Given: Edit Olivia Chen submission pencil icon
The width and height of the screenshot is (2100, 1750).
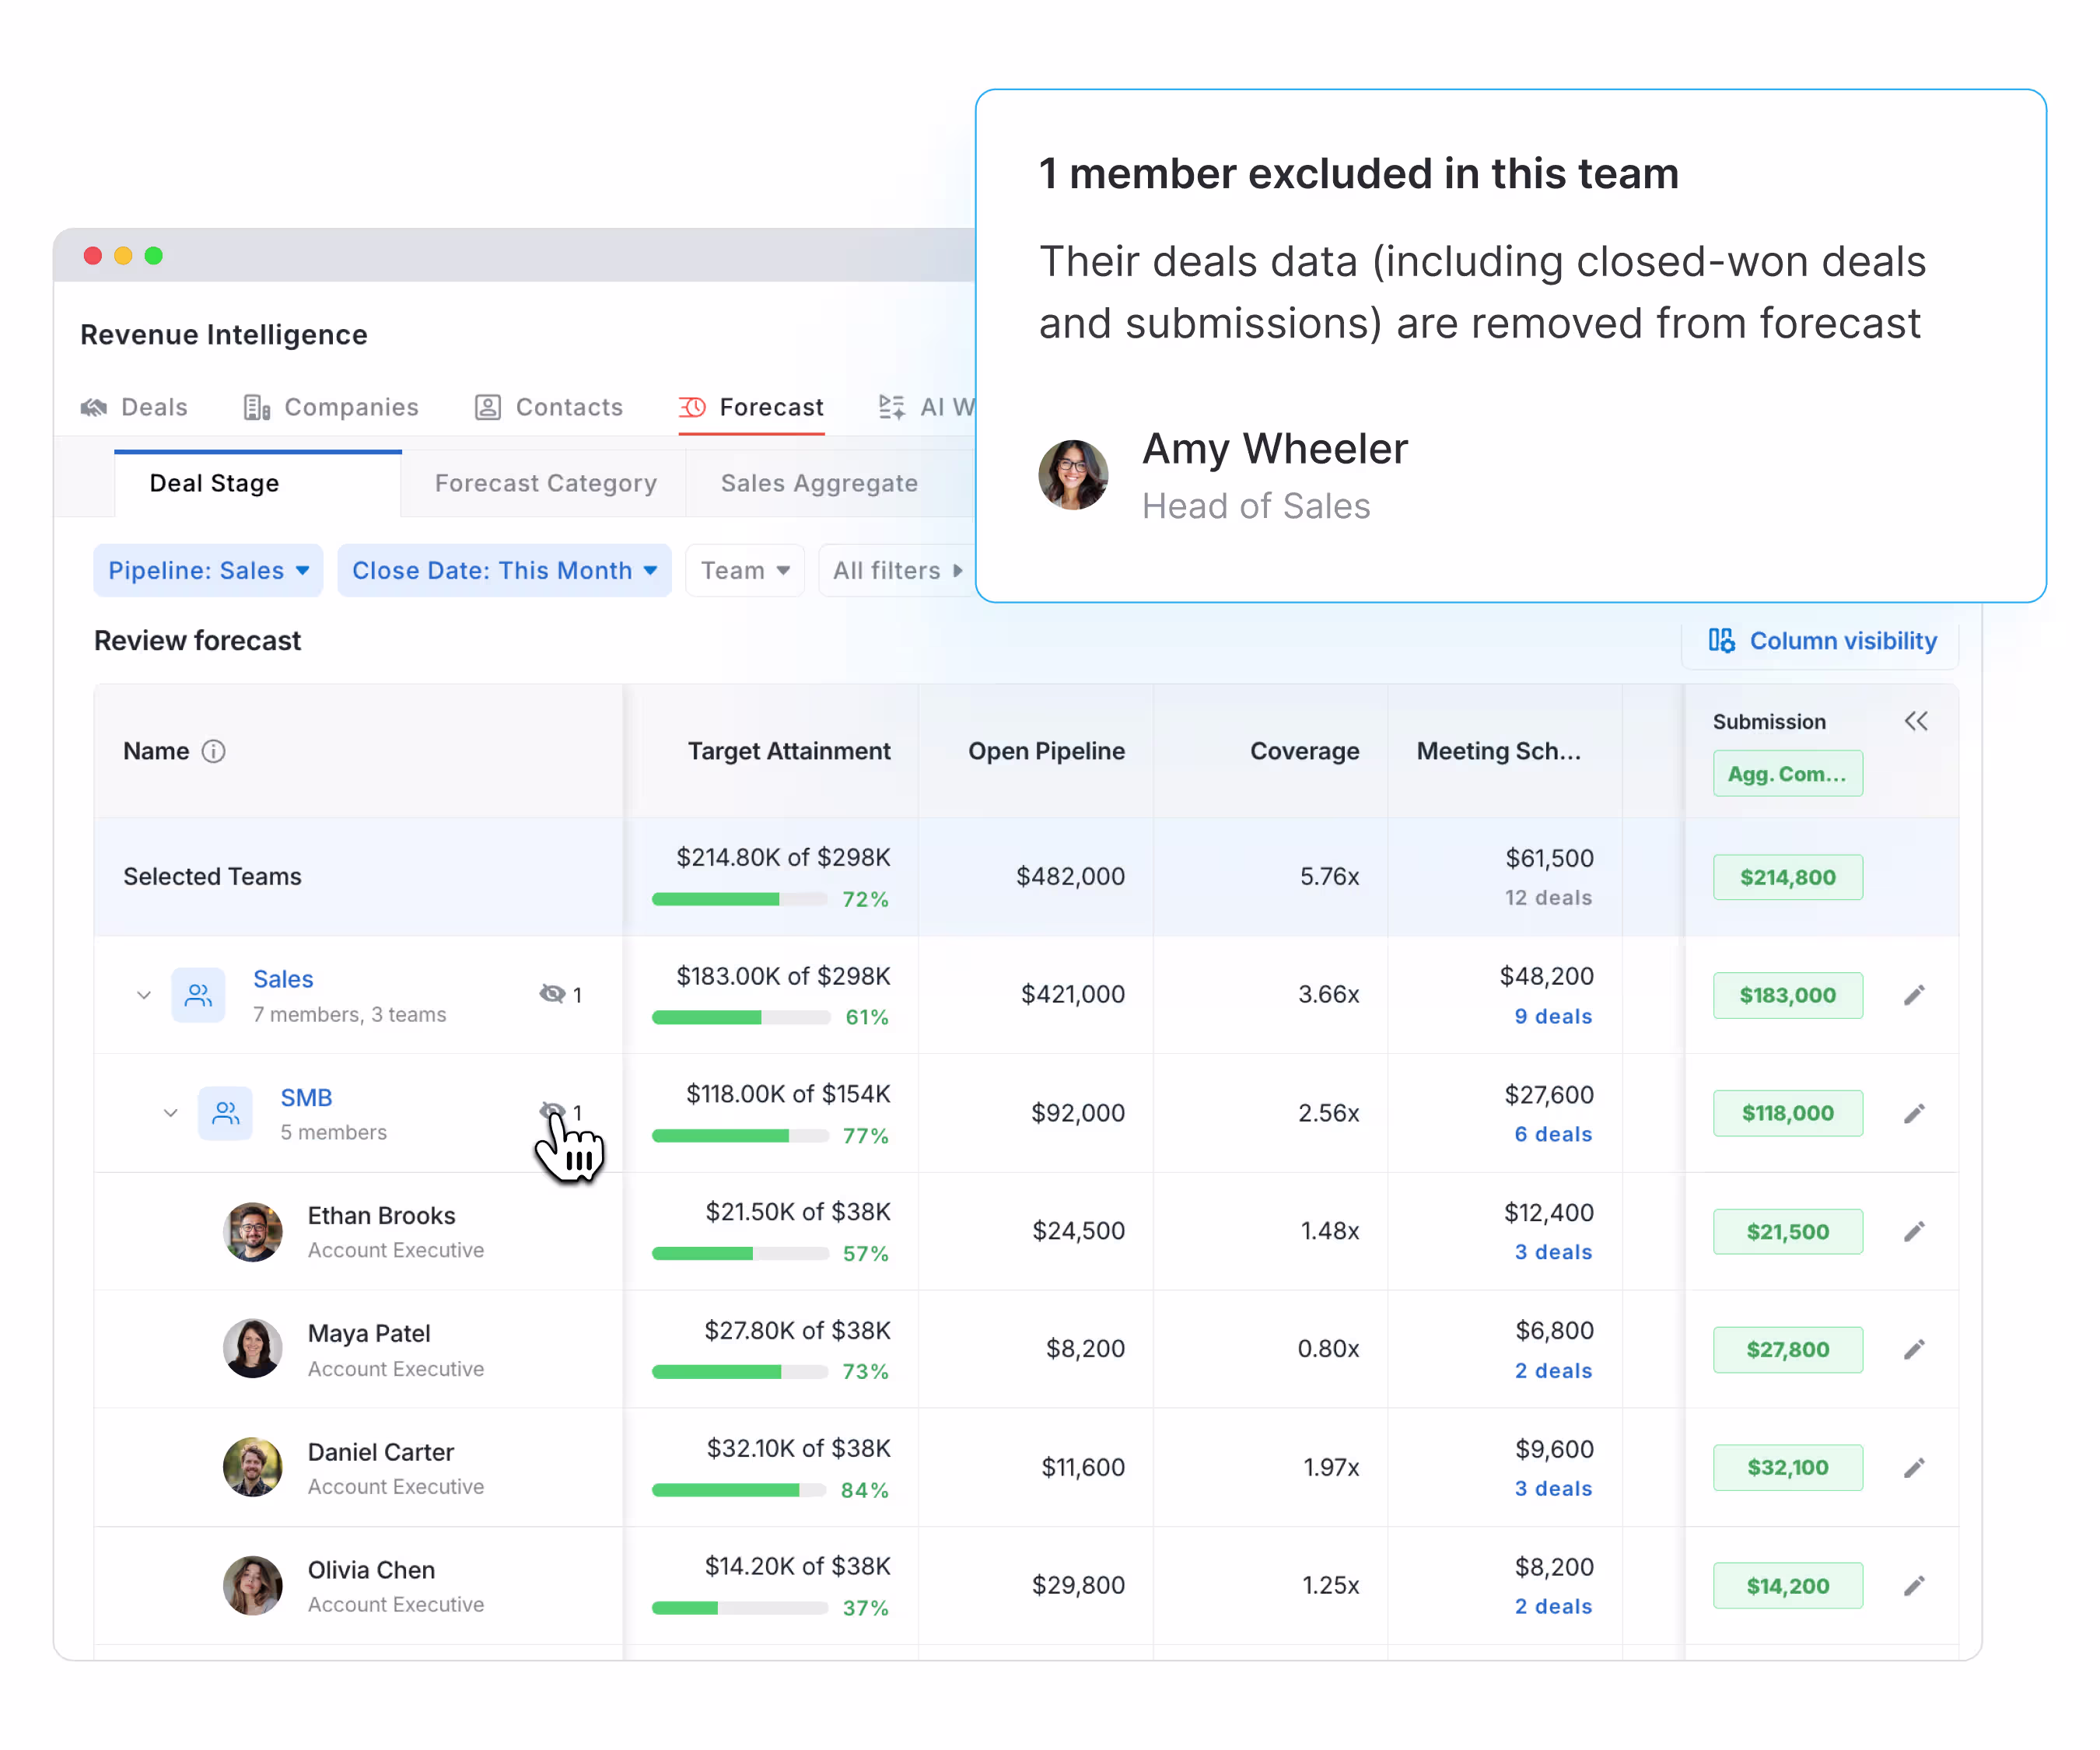Looking at the screenshot, I should click(x=1914, y=1585).
